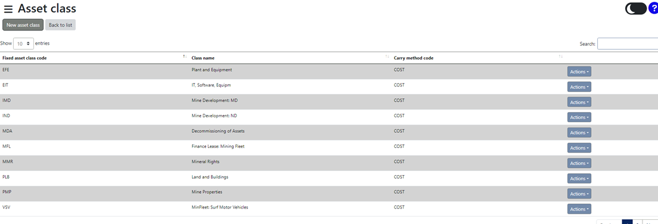658x224 pixels.
Task: Open Actions dropdown for VSV row
Action: tap(579, 209)
